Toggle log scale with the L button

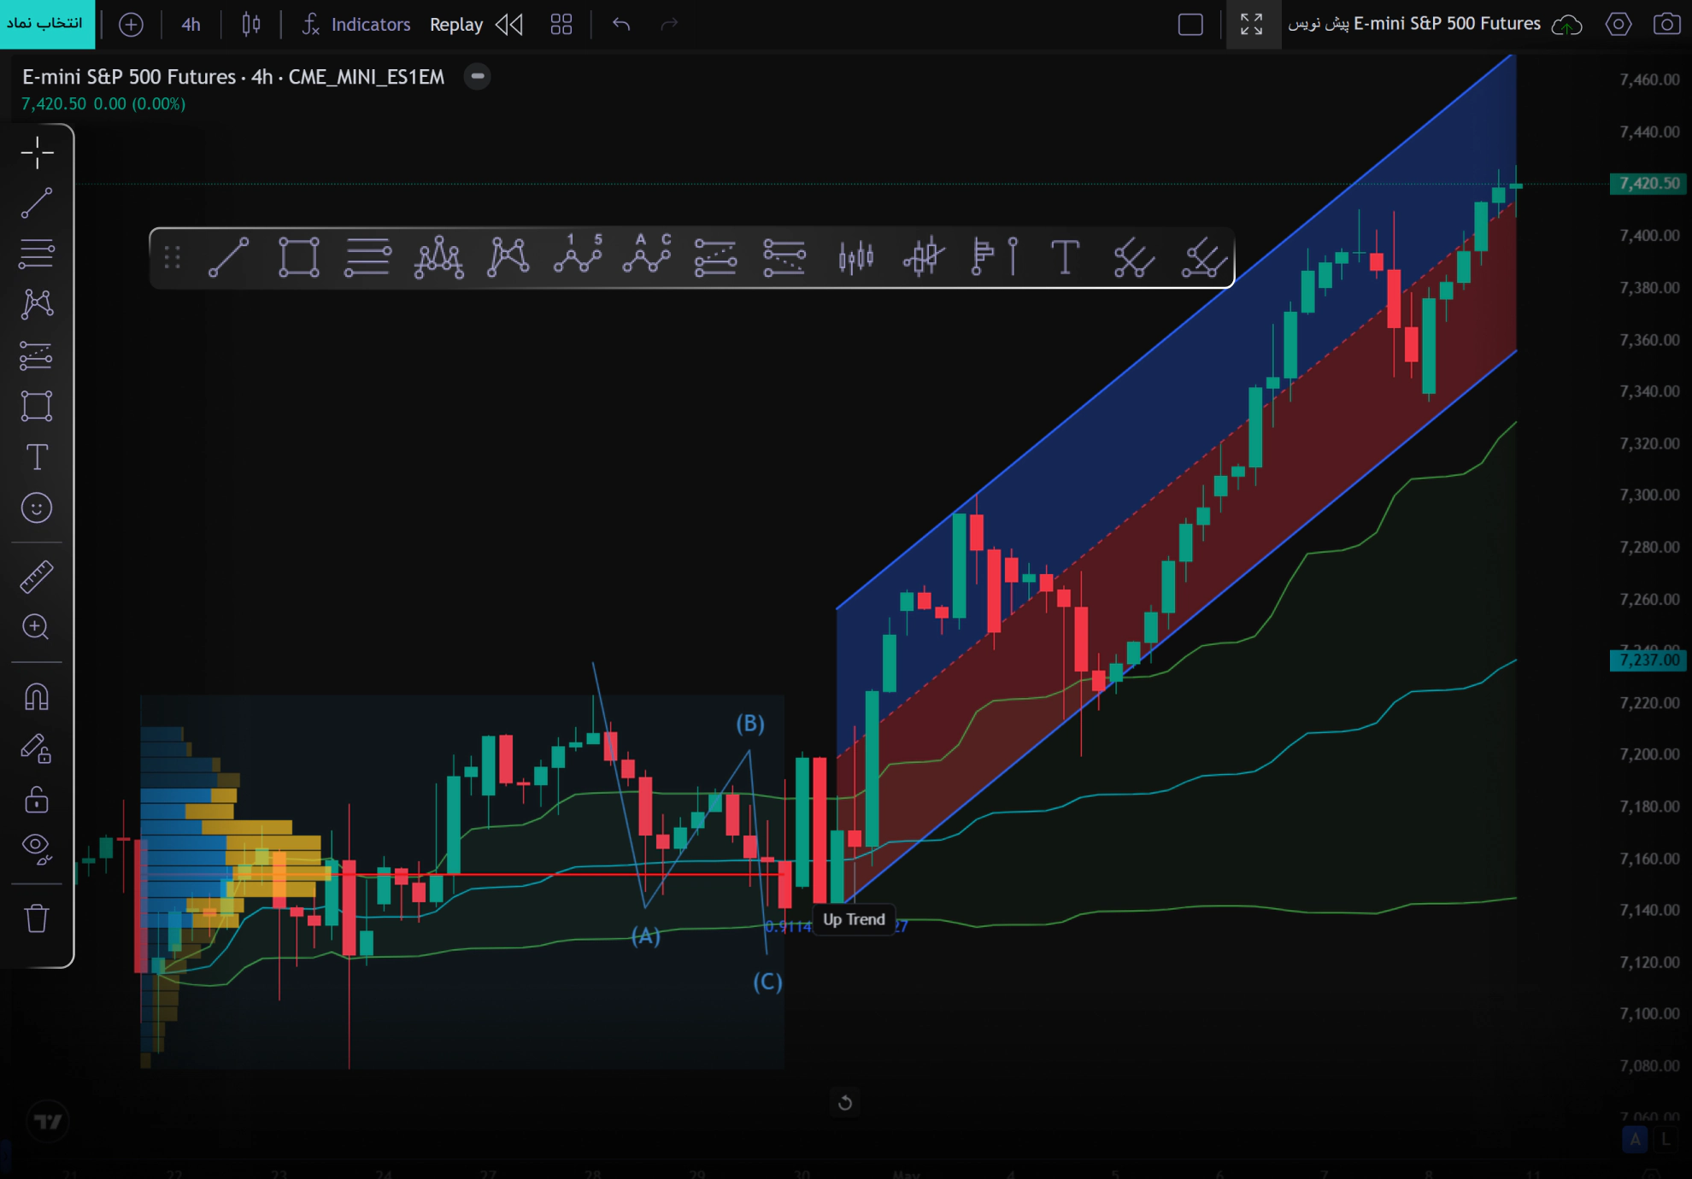coord(1665,1139)
